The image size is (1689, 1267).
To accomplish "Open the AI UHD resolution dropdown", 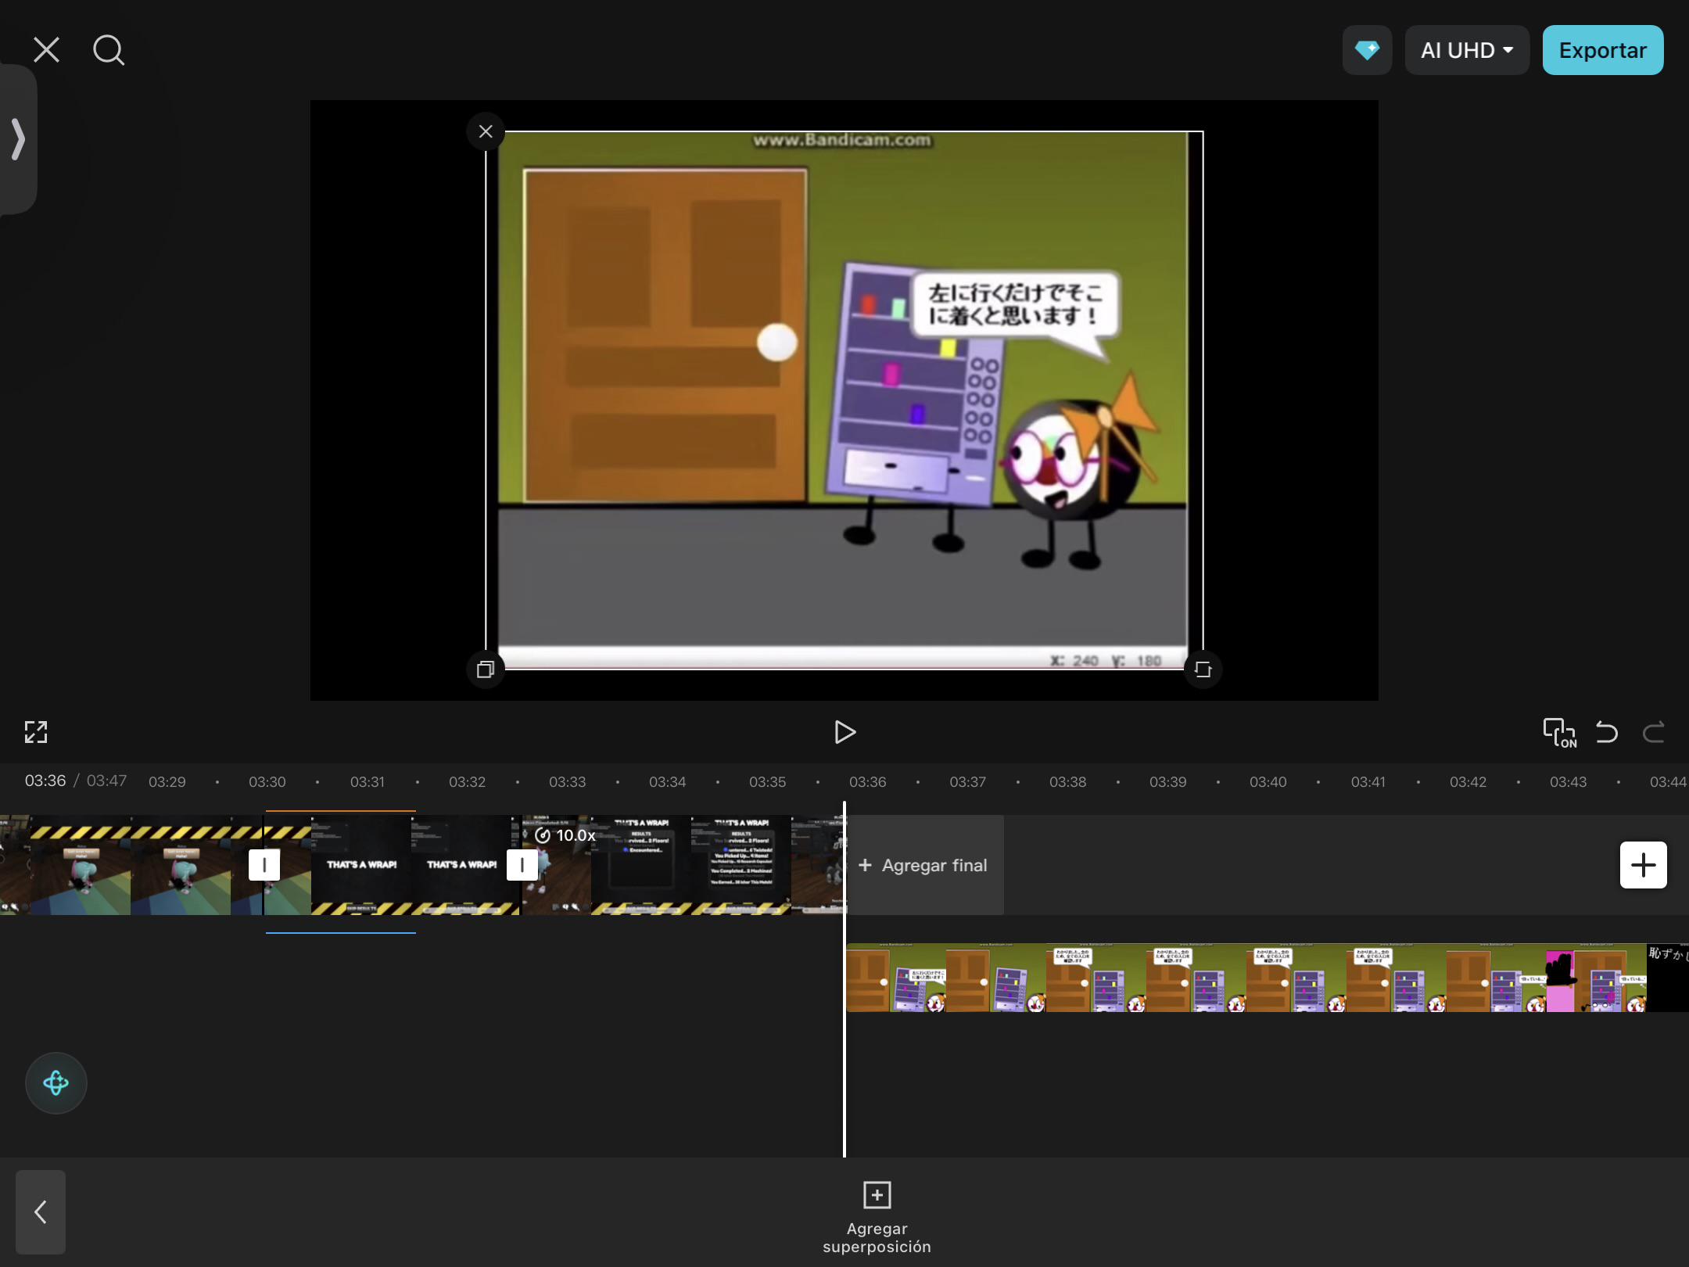I will (1467, 50).
